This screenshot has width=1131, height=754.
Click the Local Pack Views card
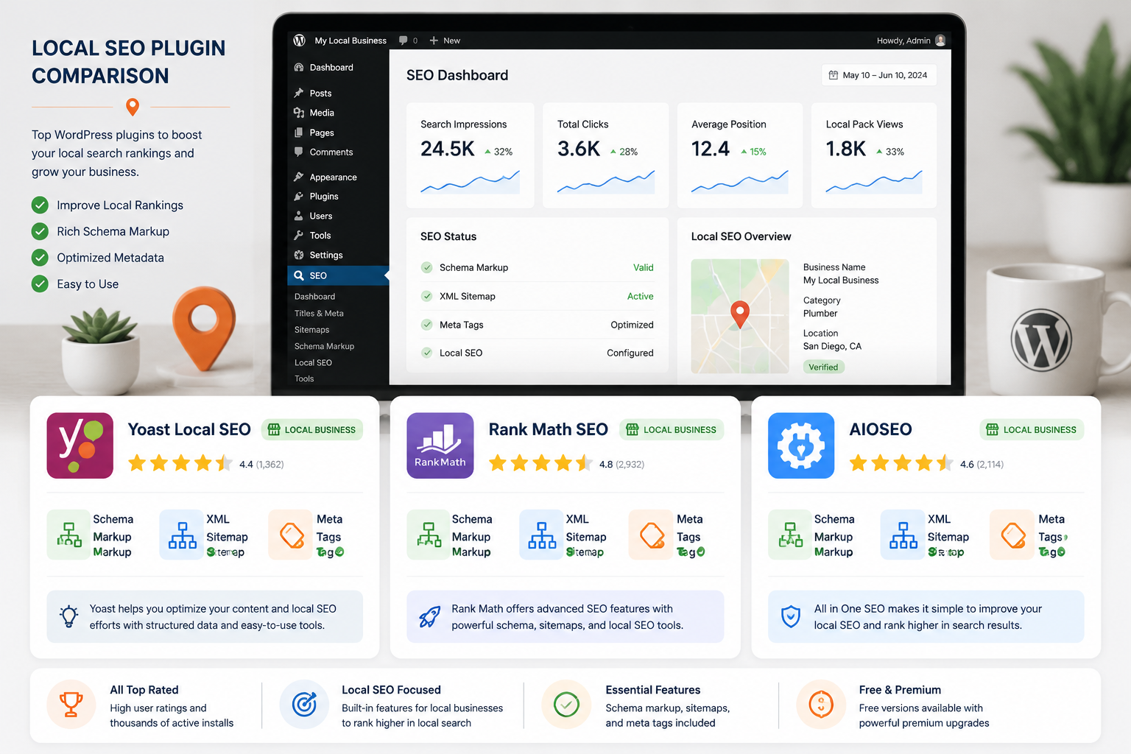874,155
